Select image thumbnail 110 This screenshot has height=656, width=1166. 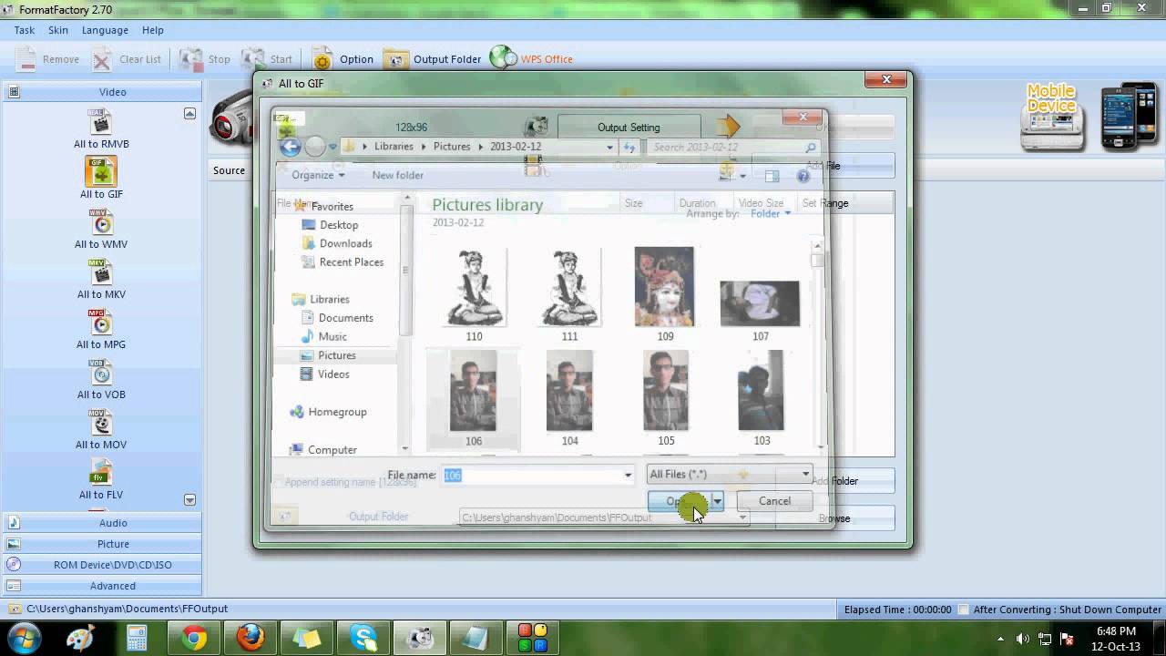[x=474, y=293]
